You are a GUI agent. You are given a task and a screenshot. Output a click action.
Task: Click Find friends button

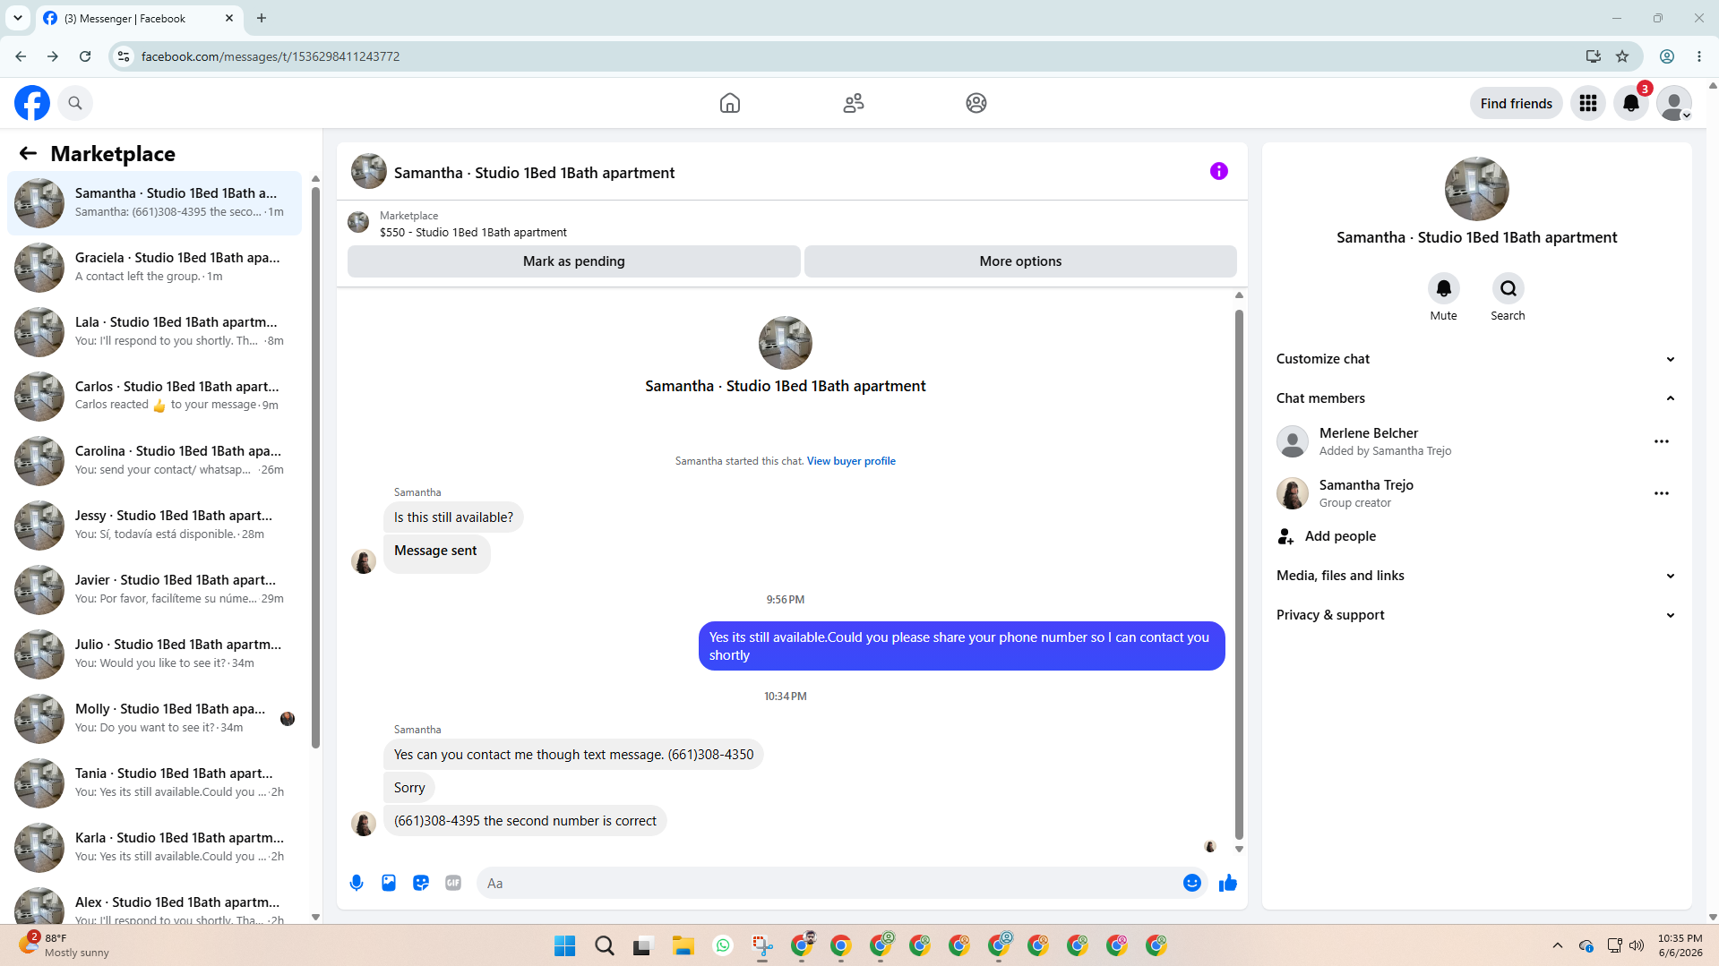[1517, 103]
